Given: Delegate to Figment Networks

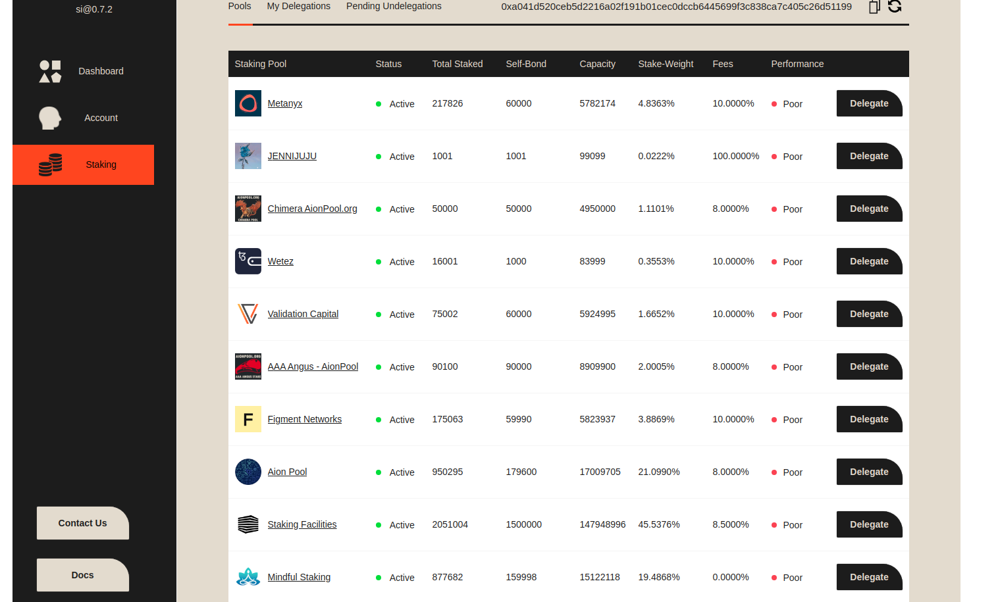Looking at the screenshot, I should 869,419.
